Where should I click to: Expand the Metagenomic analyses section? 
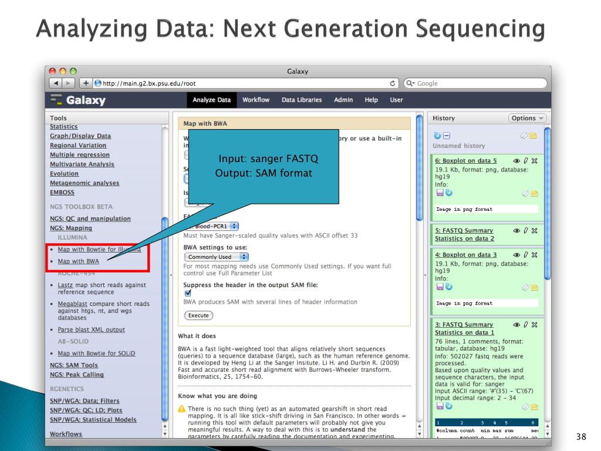coord(85,183)
